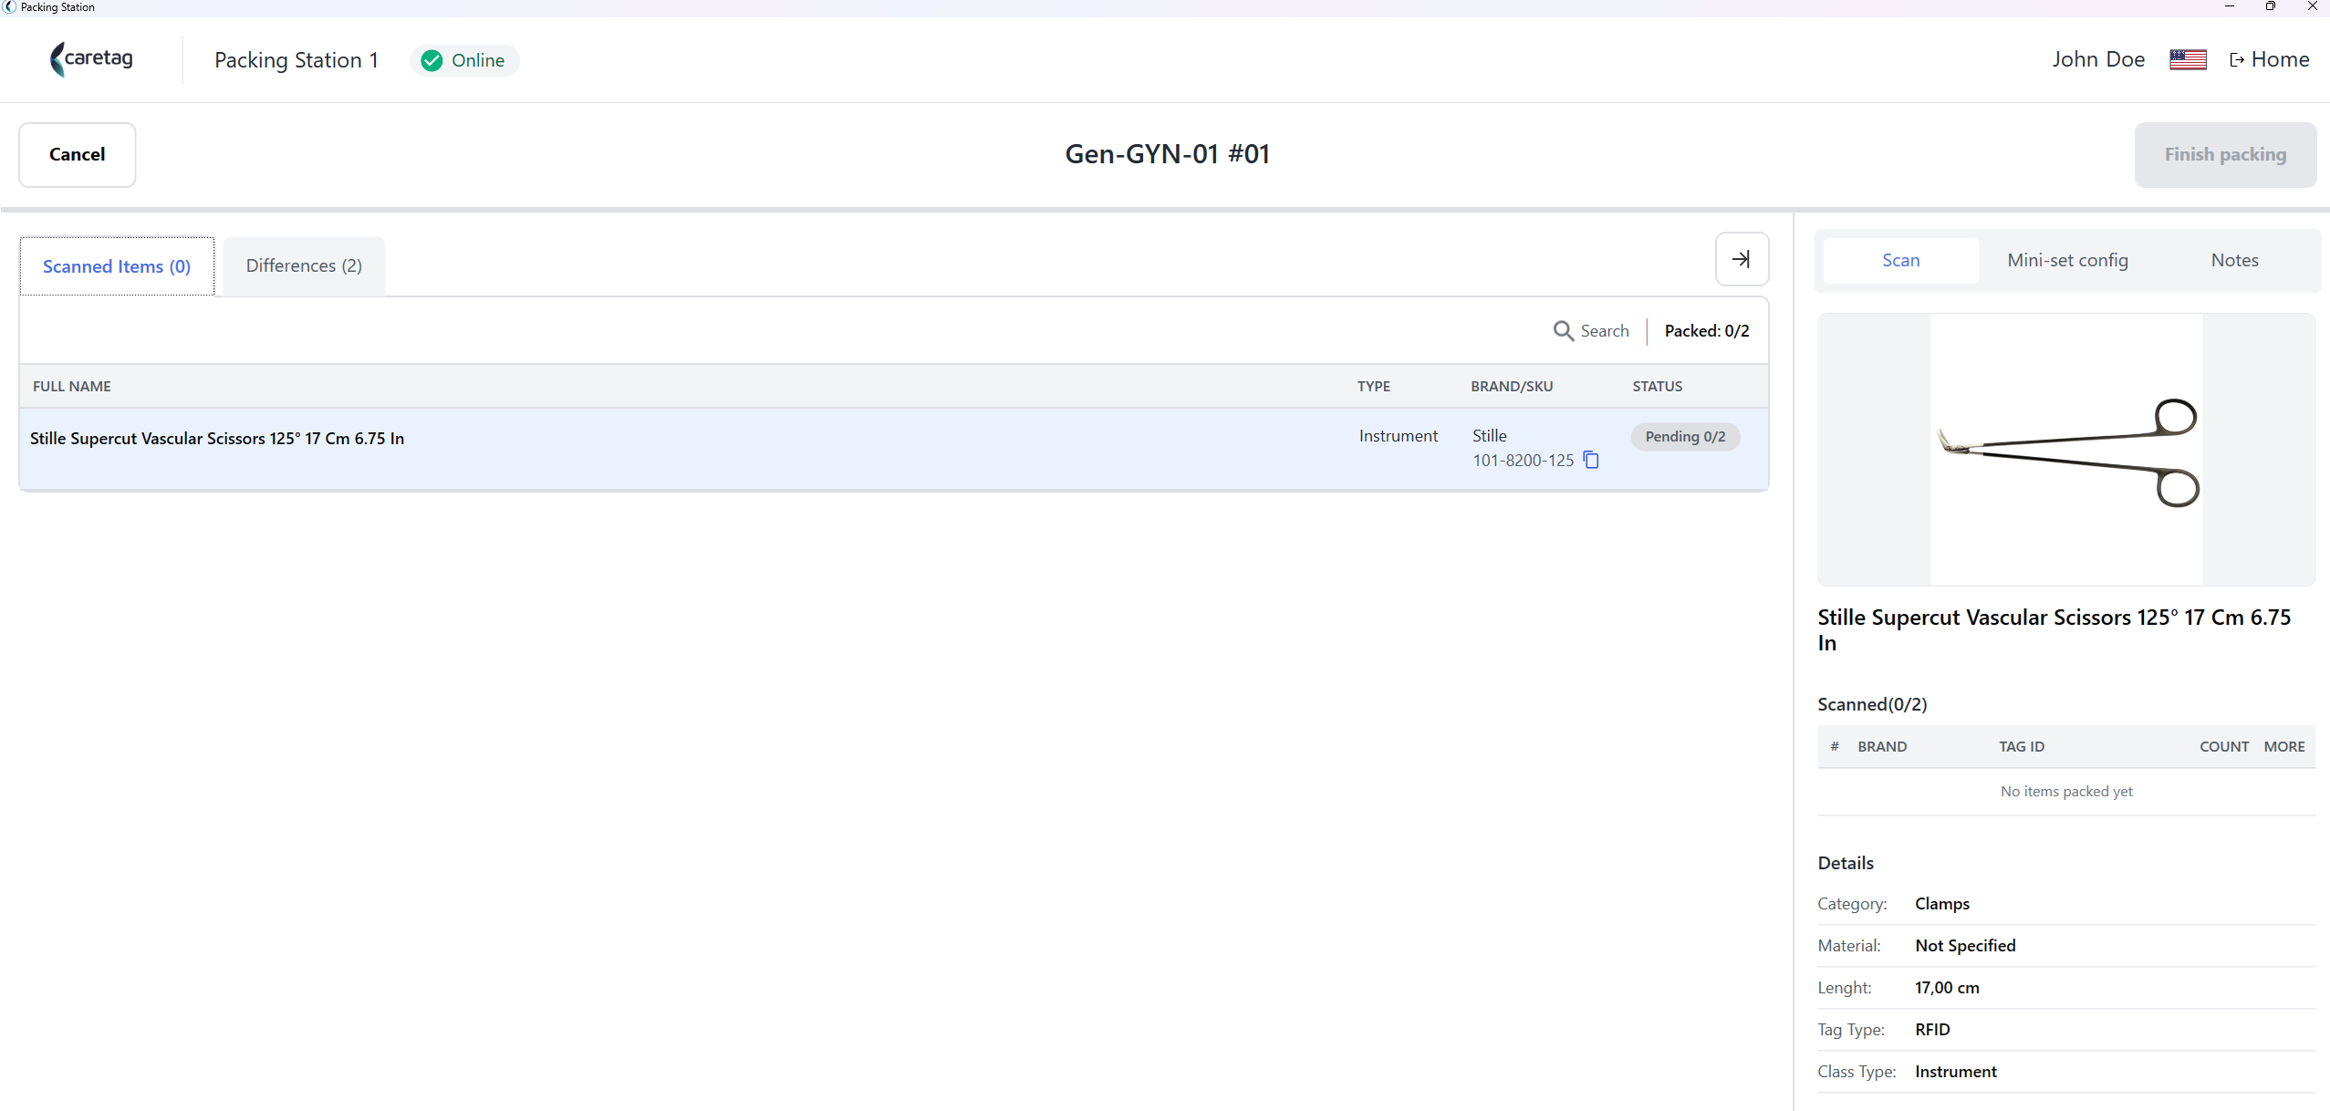Click the scissors product image
2330x1111 pixels.
[2066, 450]
